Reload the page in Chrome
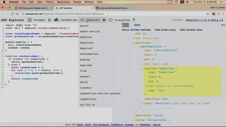 (13, 14)
